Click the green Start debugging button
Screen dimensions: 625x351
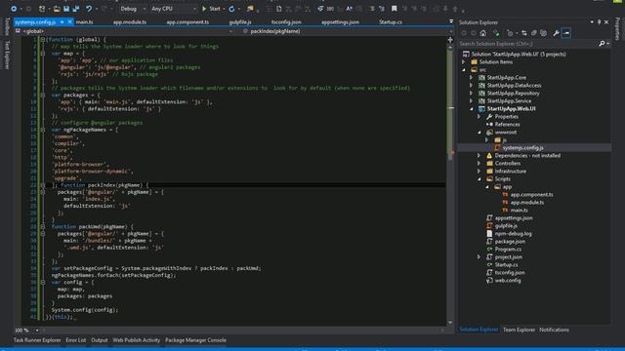coord(211,9)
